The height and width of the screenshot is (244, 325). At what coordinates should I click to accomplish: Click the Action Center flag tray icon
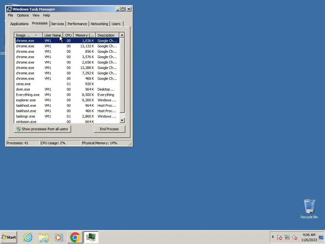coord(279,237)
